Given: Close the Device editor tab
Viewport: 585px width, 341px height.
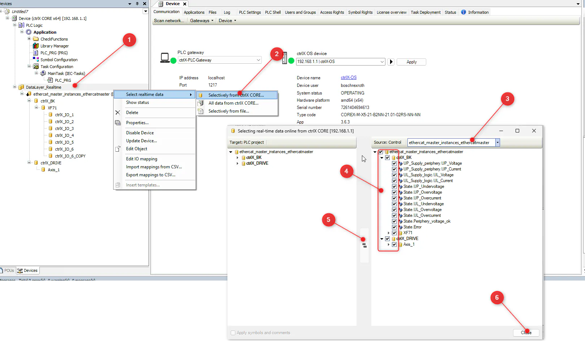Looking at the screenshot, I should click(x=185, y=4).
